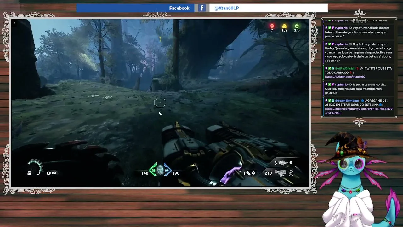Screen dimensions: 403x227
Task: Click the yellow triangle resource icon
Action: tap(284, 26)
